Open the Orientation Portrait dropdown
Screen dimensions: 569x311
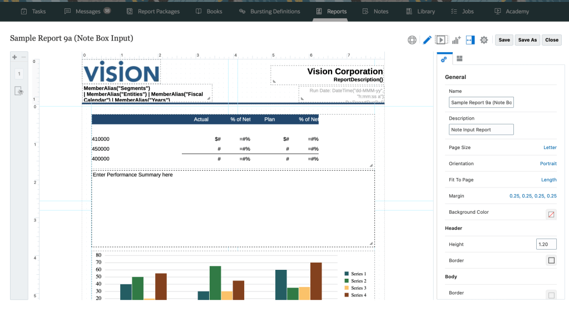pos(548,164)
